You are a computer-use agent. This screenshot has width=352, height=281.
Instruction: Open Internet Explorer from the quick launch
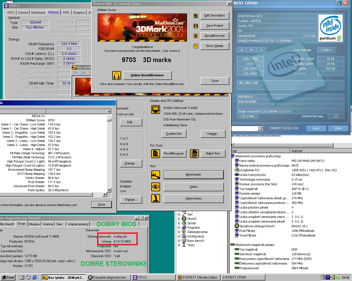pos(35,277)
